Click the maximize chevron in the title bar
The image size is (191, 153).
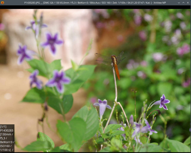pos(183,3)
